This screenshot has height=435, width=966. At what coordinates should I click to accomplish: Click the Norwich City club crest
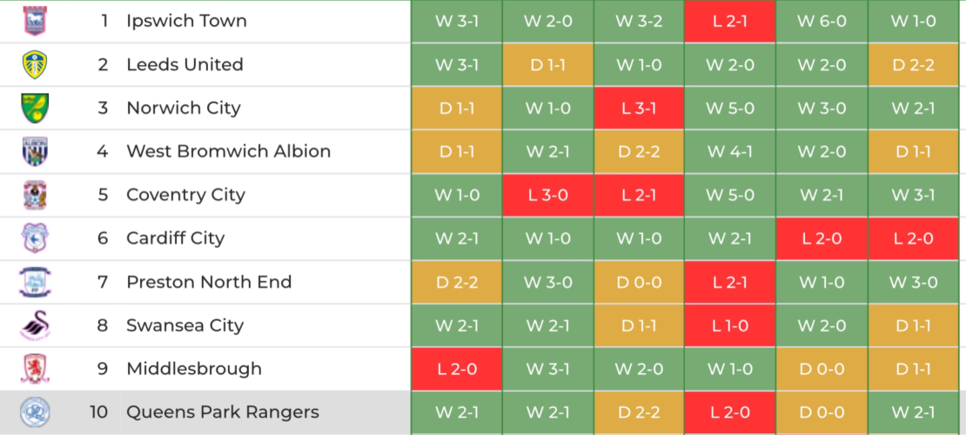coord(36,108)
